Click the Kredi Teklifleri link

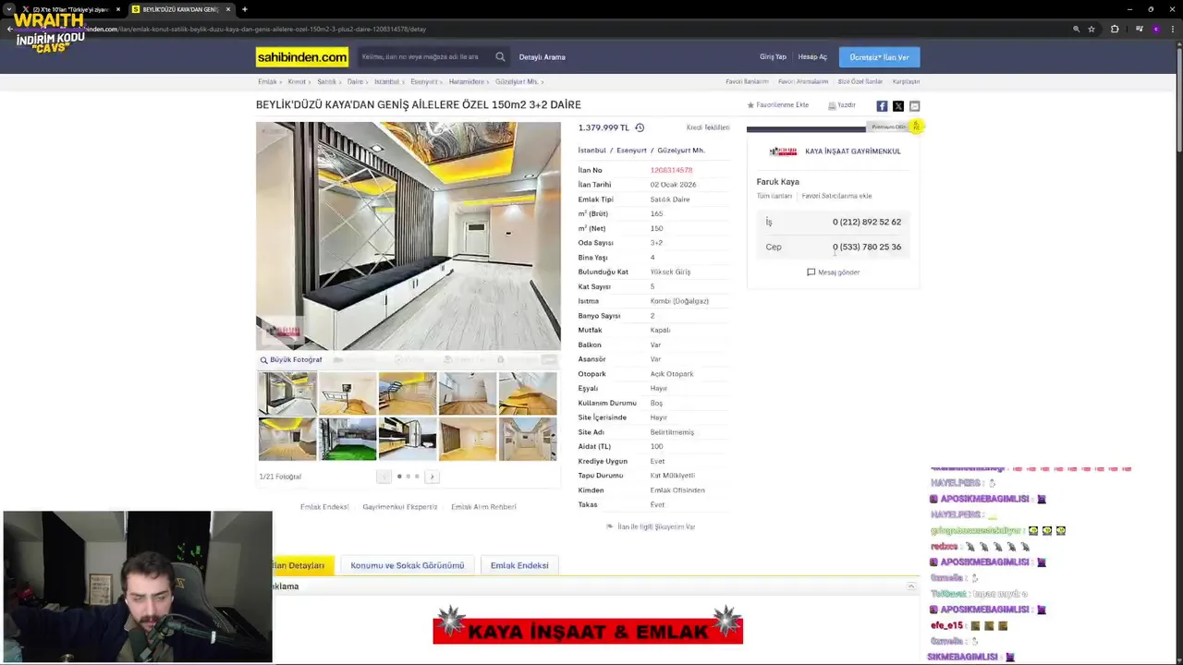point(708,127)
